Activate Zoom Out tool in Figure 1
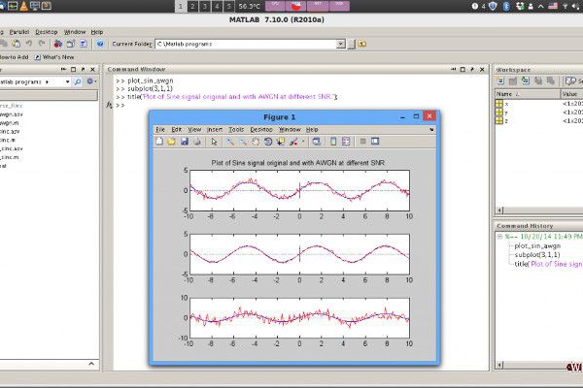 pos(243,142)
